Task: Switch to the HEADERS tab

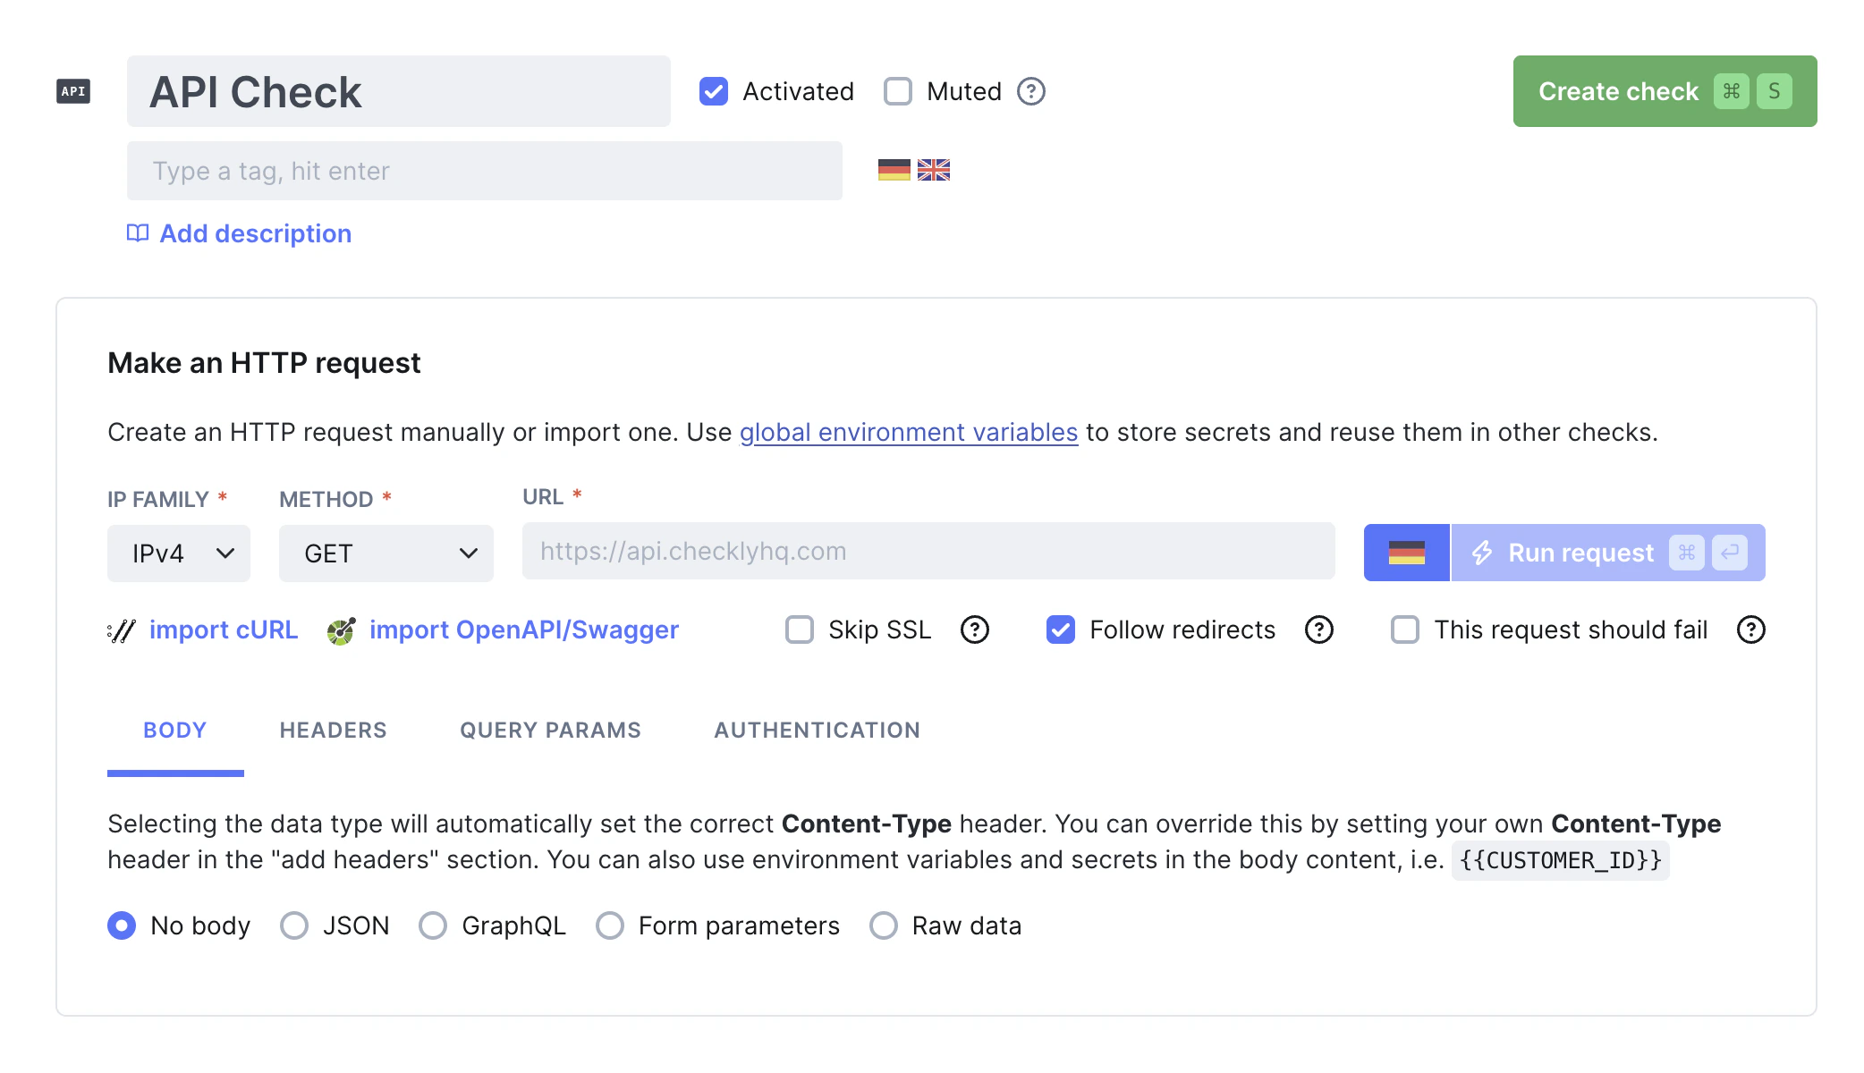Action: [x=332, y=730]
